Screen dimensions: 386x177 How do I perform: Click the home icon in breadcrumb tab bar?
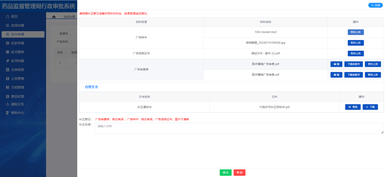54,17
